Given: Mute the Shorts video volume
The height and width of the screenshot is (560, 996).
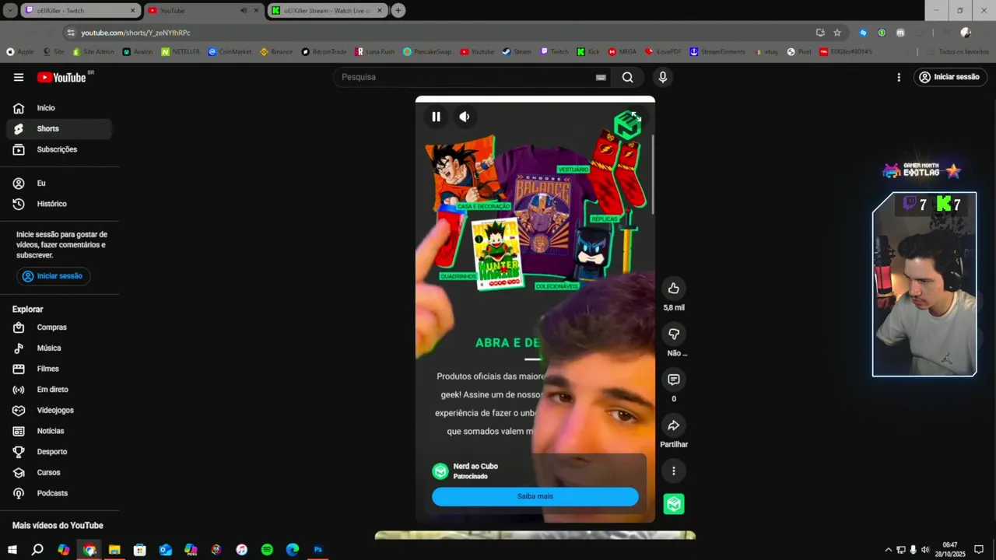Looking at the screenshot, I should tap(465, 117).
